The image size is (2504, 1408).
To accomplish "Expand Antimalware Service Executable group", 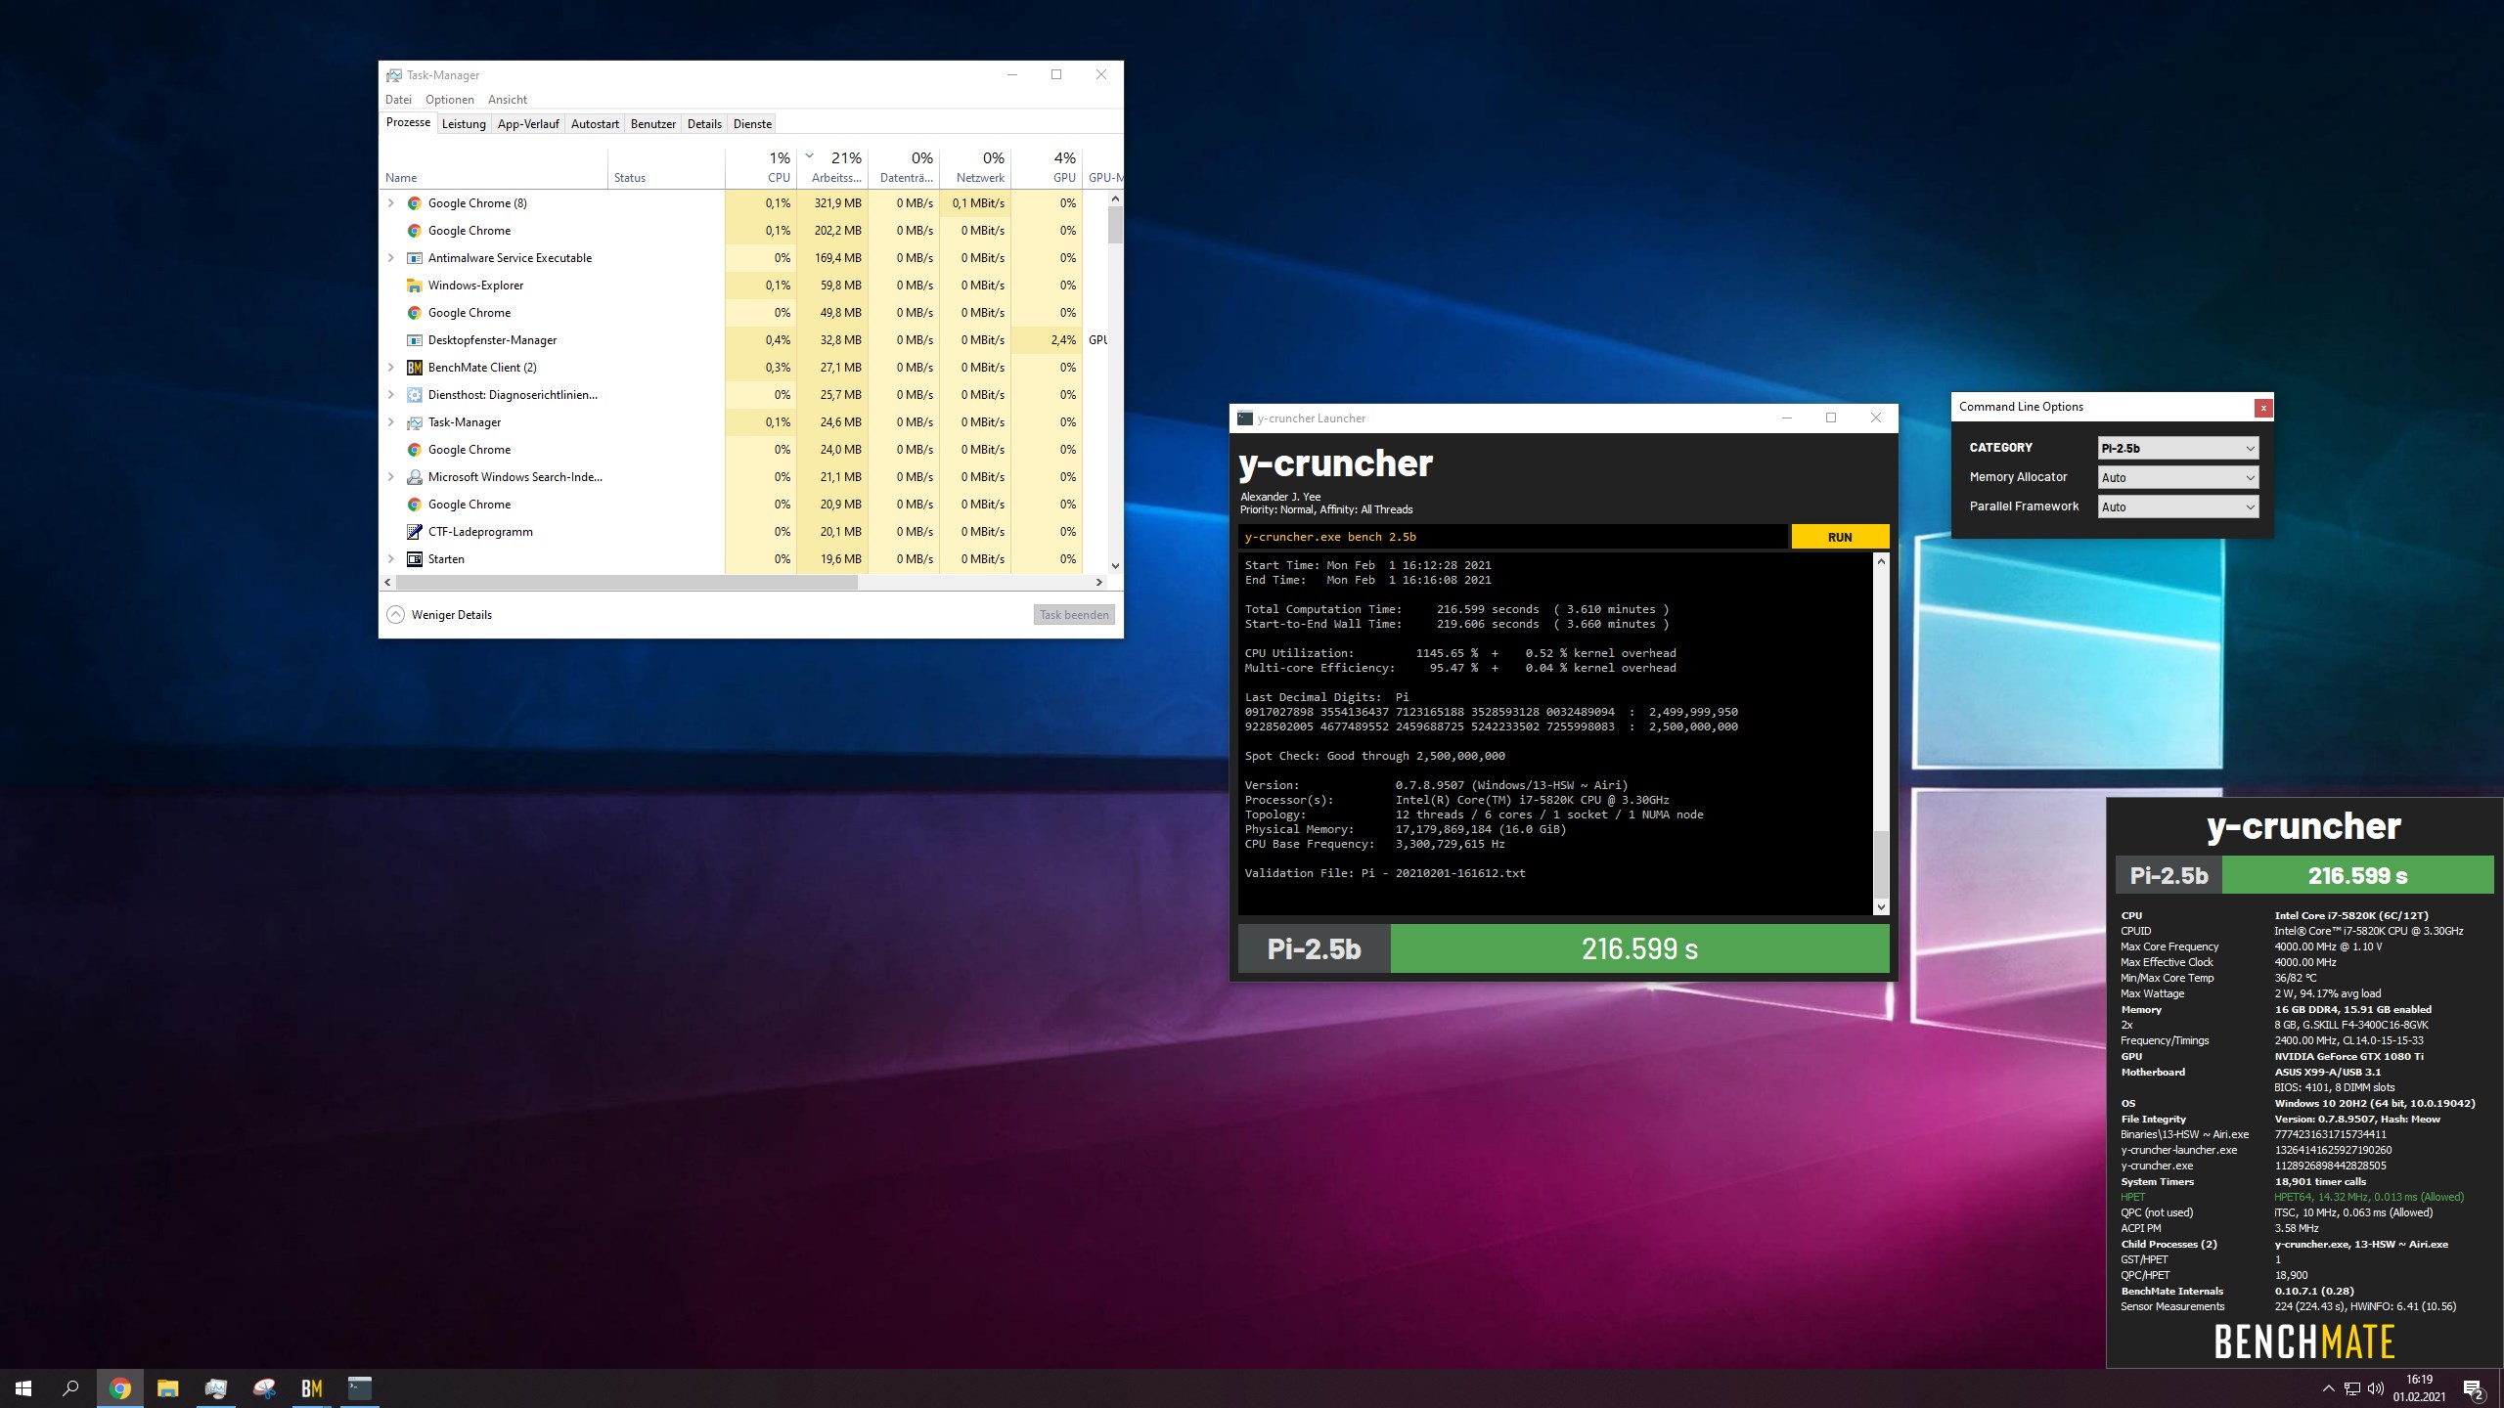I will click(x=391, y=258).
